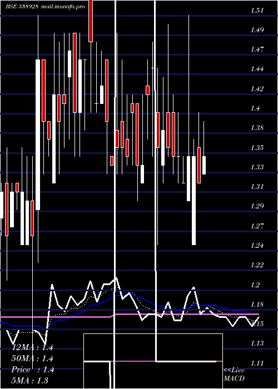The width and height of the screenshot is (278, 389).
Task: Click the <<Live MACD label
Action: (234, 375)
